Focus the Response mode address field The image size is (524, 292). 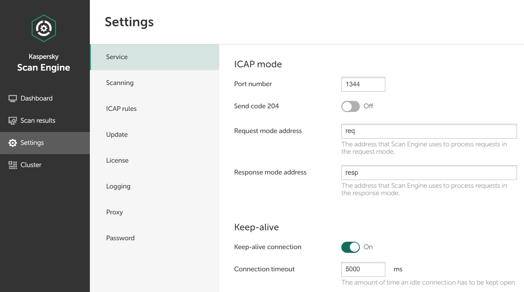point(429,173)
